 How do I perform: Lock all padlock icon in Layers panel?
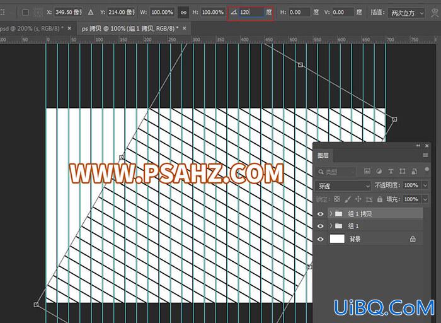(x=380, y=199)
